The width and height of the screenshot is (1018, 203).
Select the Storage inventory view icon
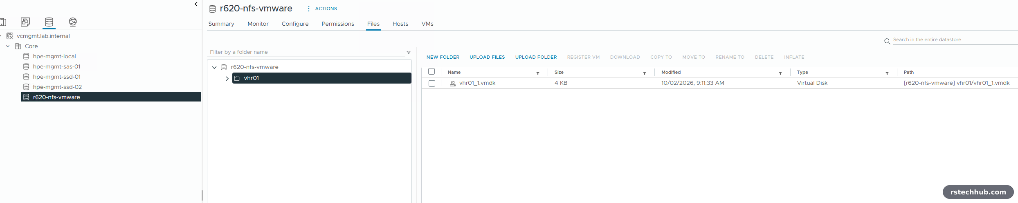tap(49, 22)
